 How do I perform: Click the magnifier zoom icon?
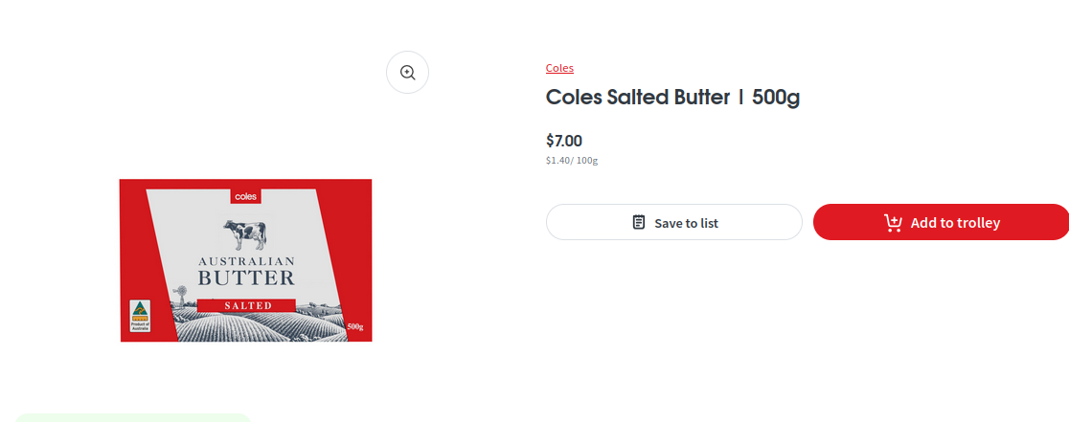(407, 73)
